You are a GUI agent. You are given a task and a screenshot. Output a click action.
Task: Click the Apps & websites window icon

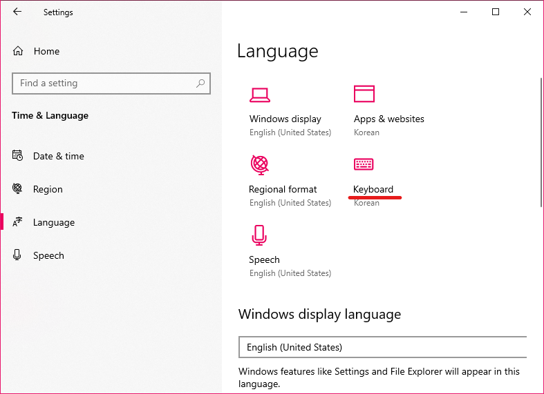(x=364, y=94)
